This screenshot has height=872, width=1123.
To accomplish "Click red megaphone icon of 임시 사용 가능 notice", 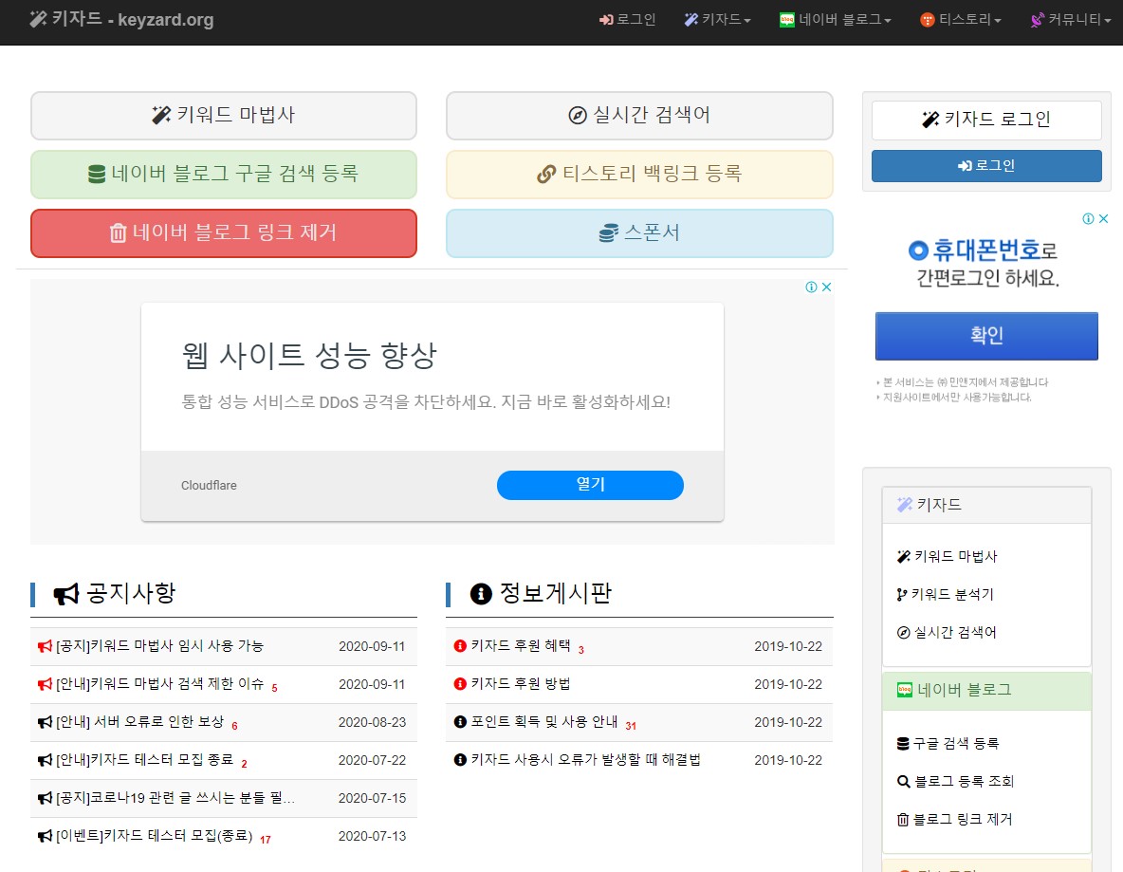I will point(46,646).
